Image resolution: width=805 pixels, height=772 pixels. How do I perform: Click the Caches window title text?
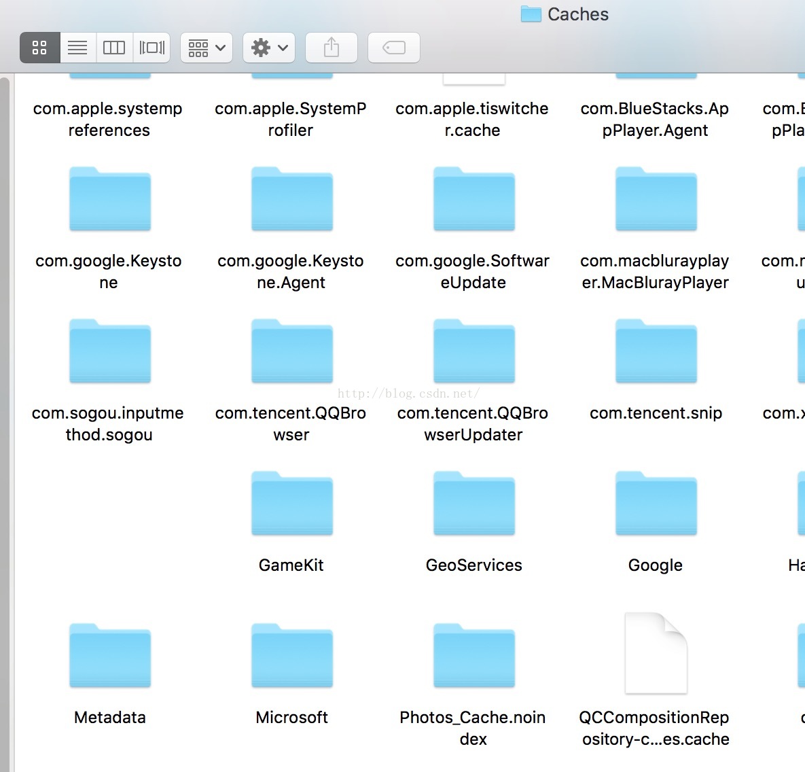pyautogui.click(x=578, y=14)
